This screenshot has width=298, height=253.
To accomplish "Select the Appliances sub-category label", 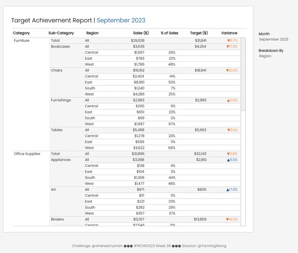I will (60, 160).
